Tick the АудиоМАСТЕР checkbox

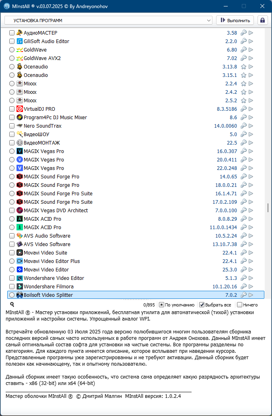(x=12, y=33)
